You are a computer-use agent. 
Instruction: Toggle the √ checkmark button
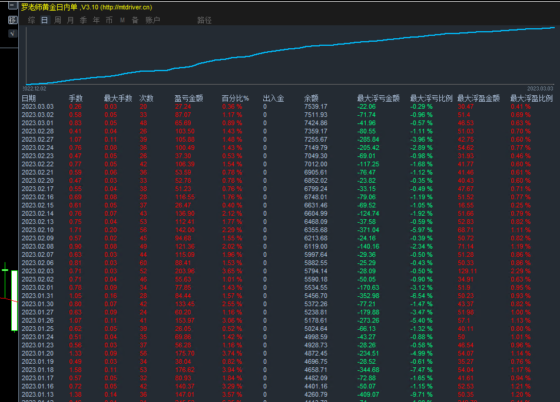[x=12, y=33]
